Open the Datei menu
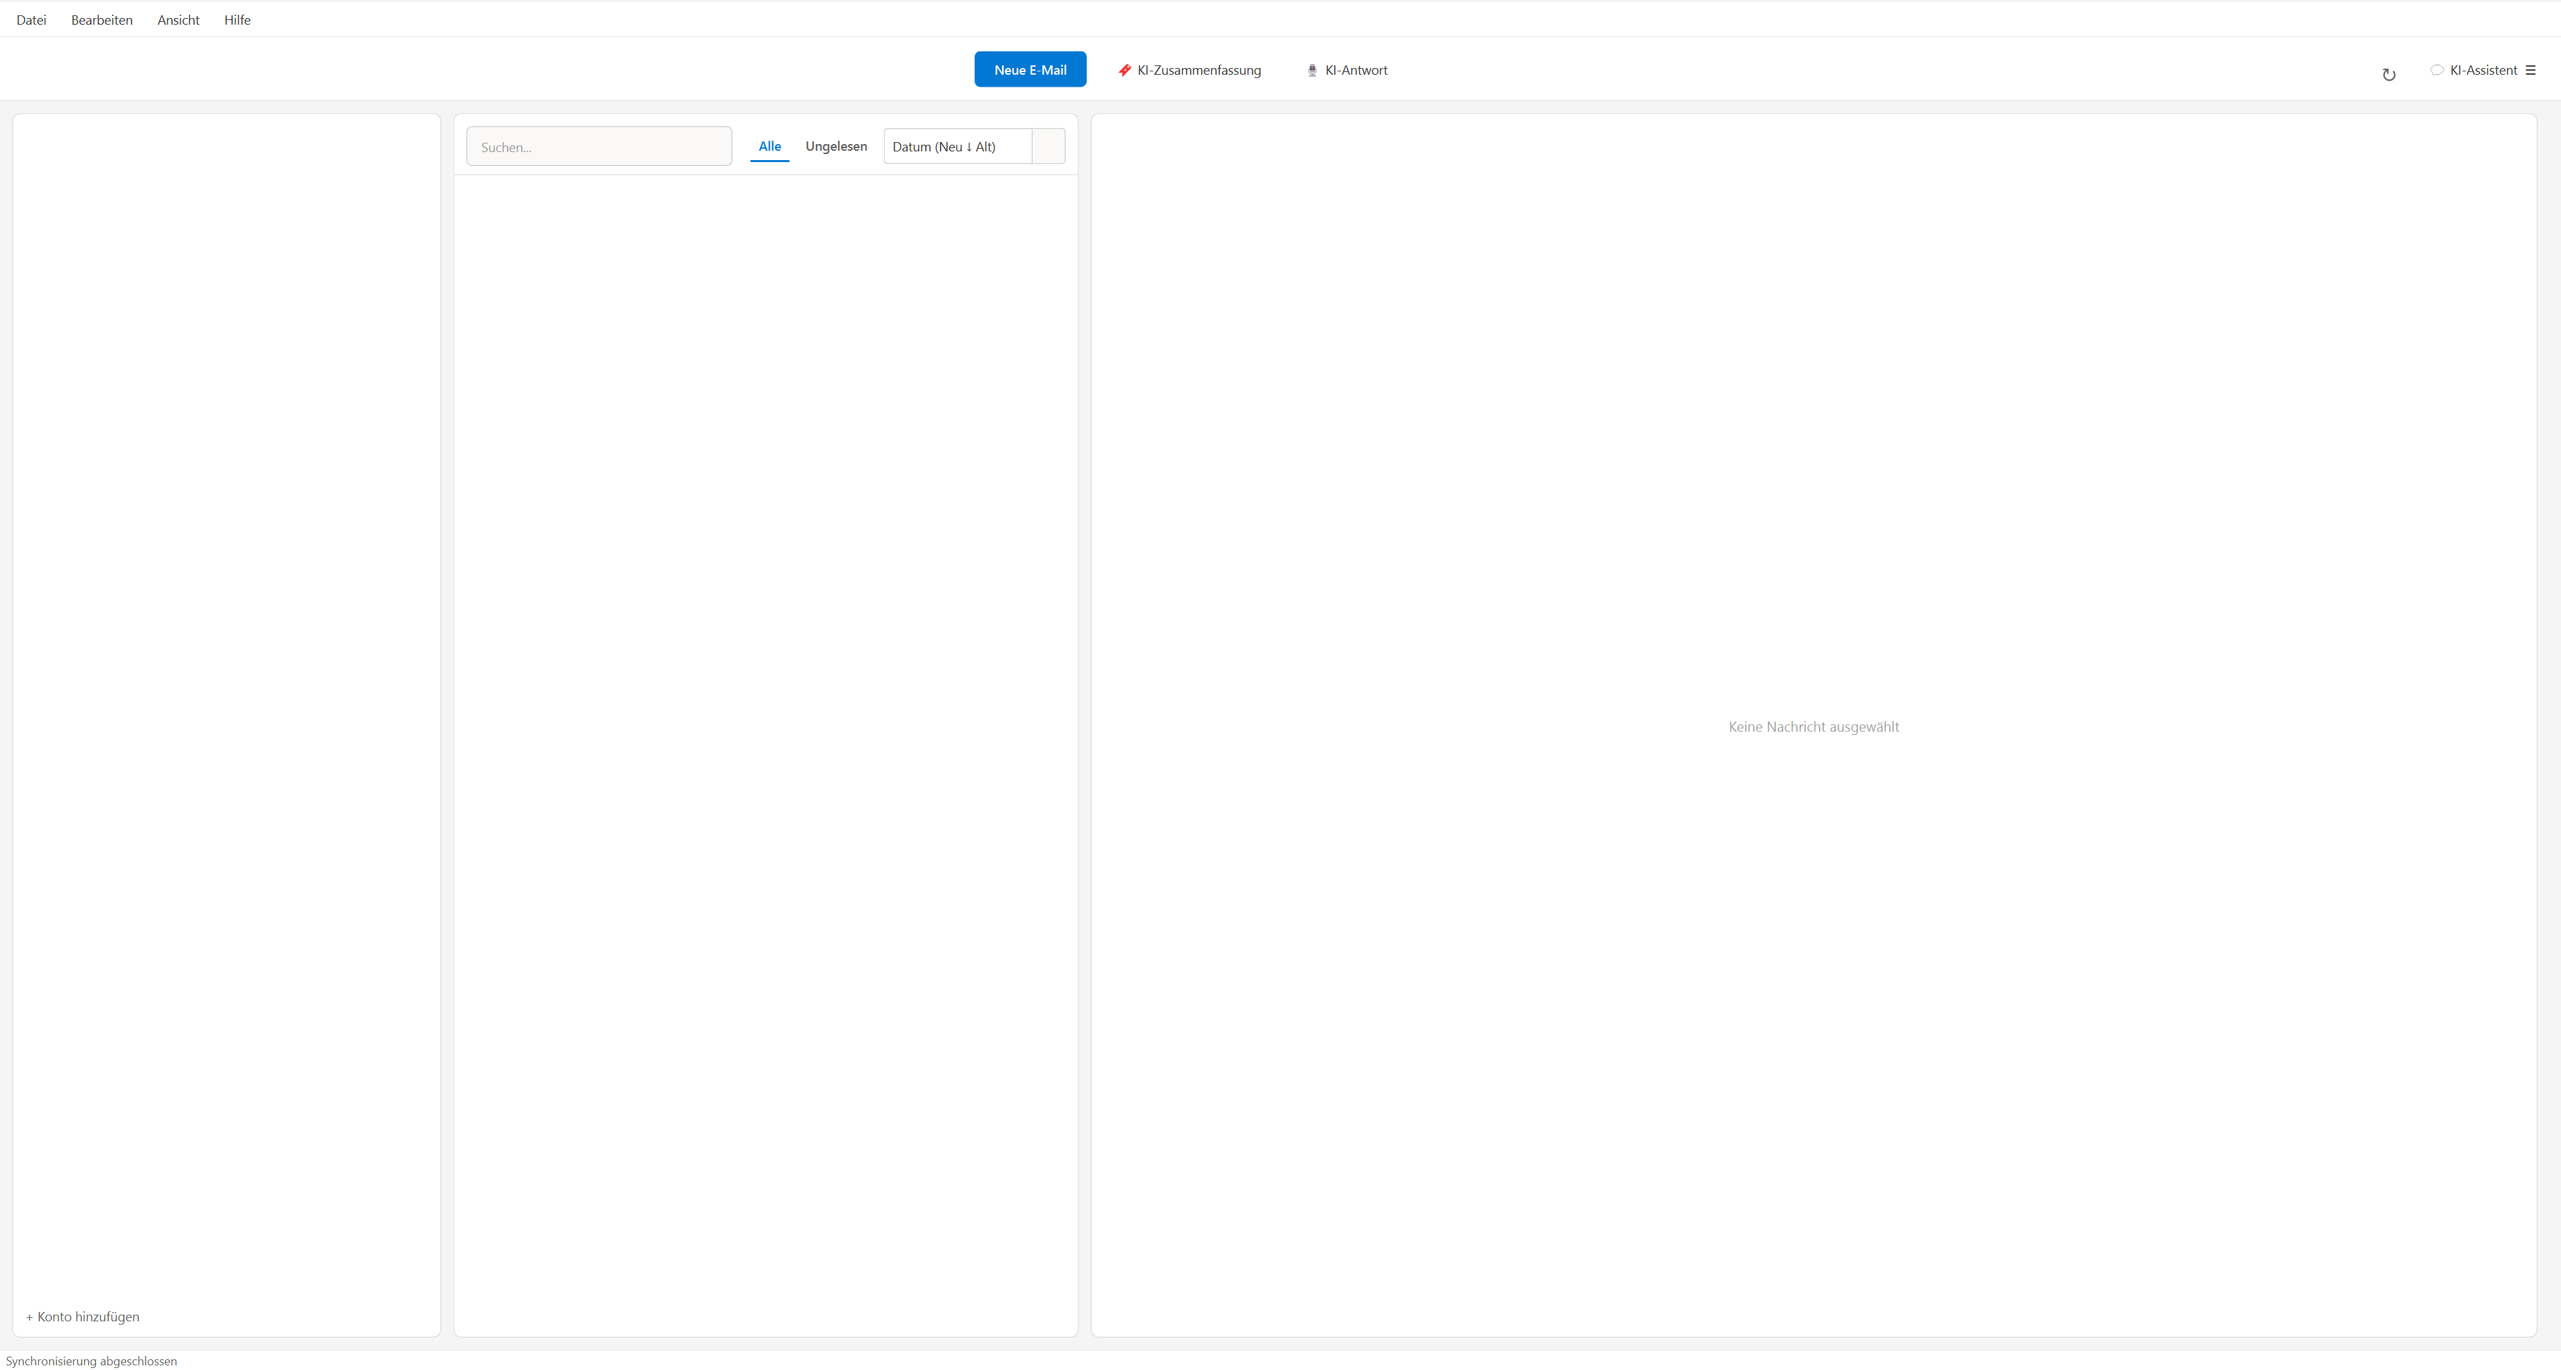This screenshot has width=2561, height=1370. (x=32, y=19)
